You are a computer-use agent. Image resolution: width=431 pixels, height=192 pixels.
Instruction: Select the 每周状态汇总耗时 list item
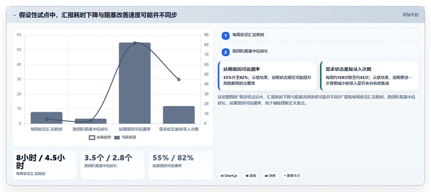pos(318,35)
